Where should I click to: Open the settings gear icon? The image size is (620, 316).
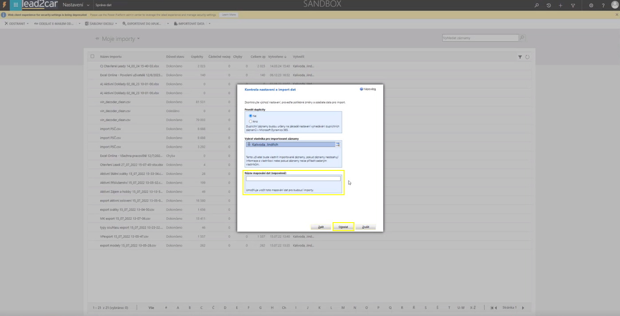tap(591, 5)
